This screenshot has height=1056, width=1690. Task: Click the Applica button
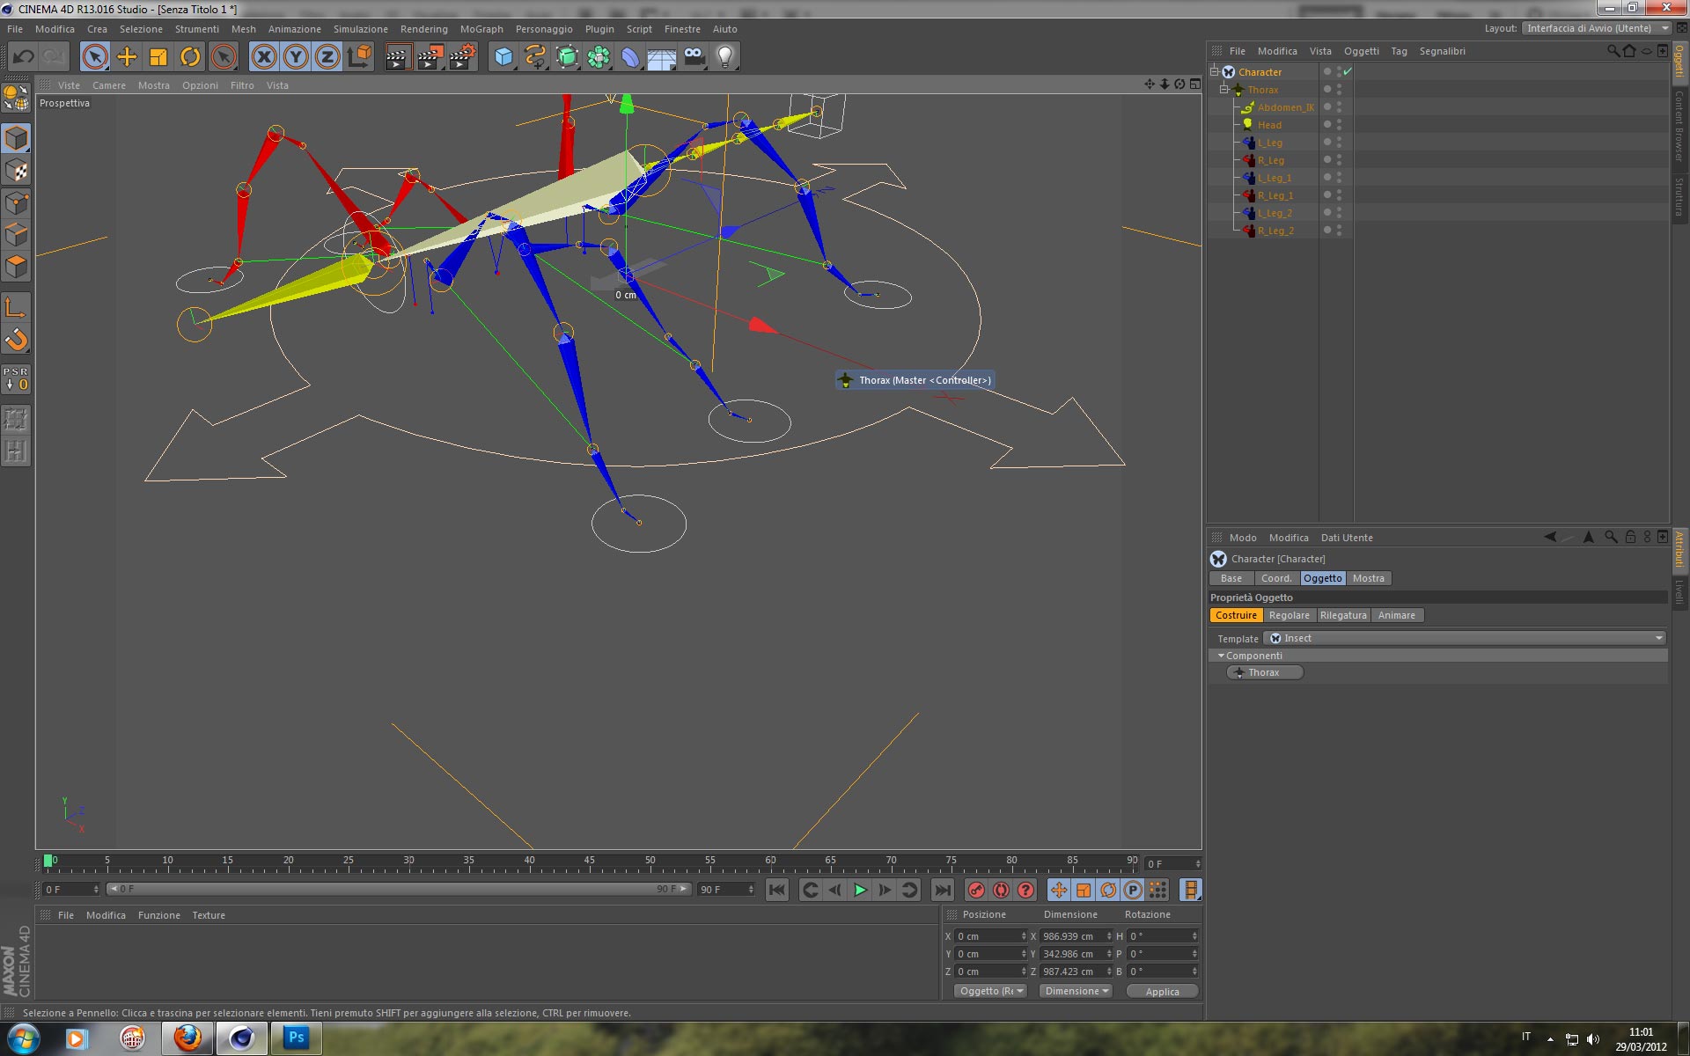[1162, 991]
